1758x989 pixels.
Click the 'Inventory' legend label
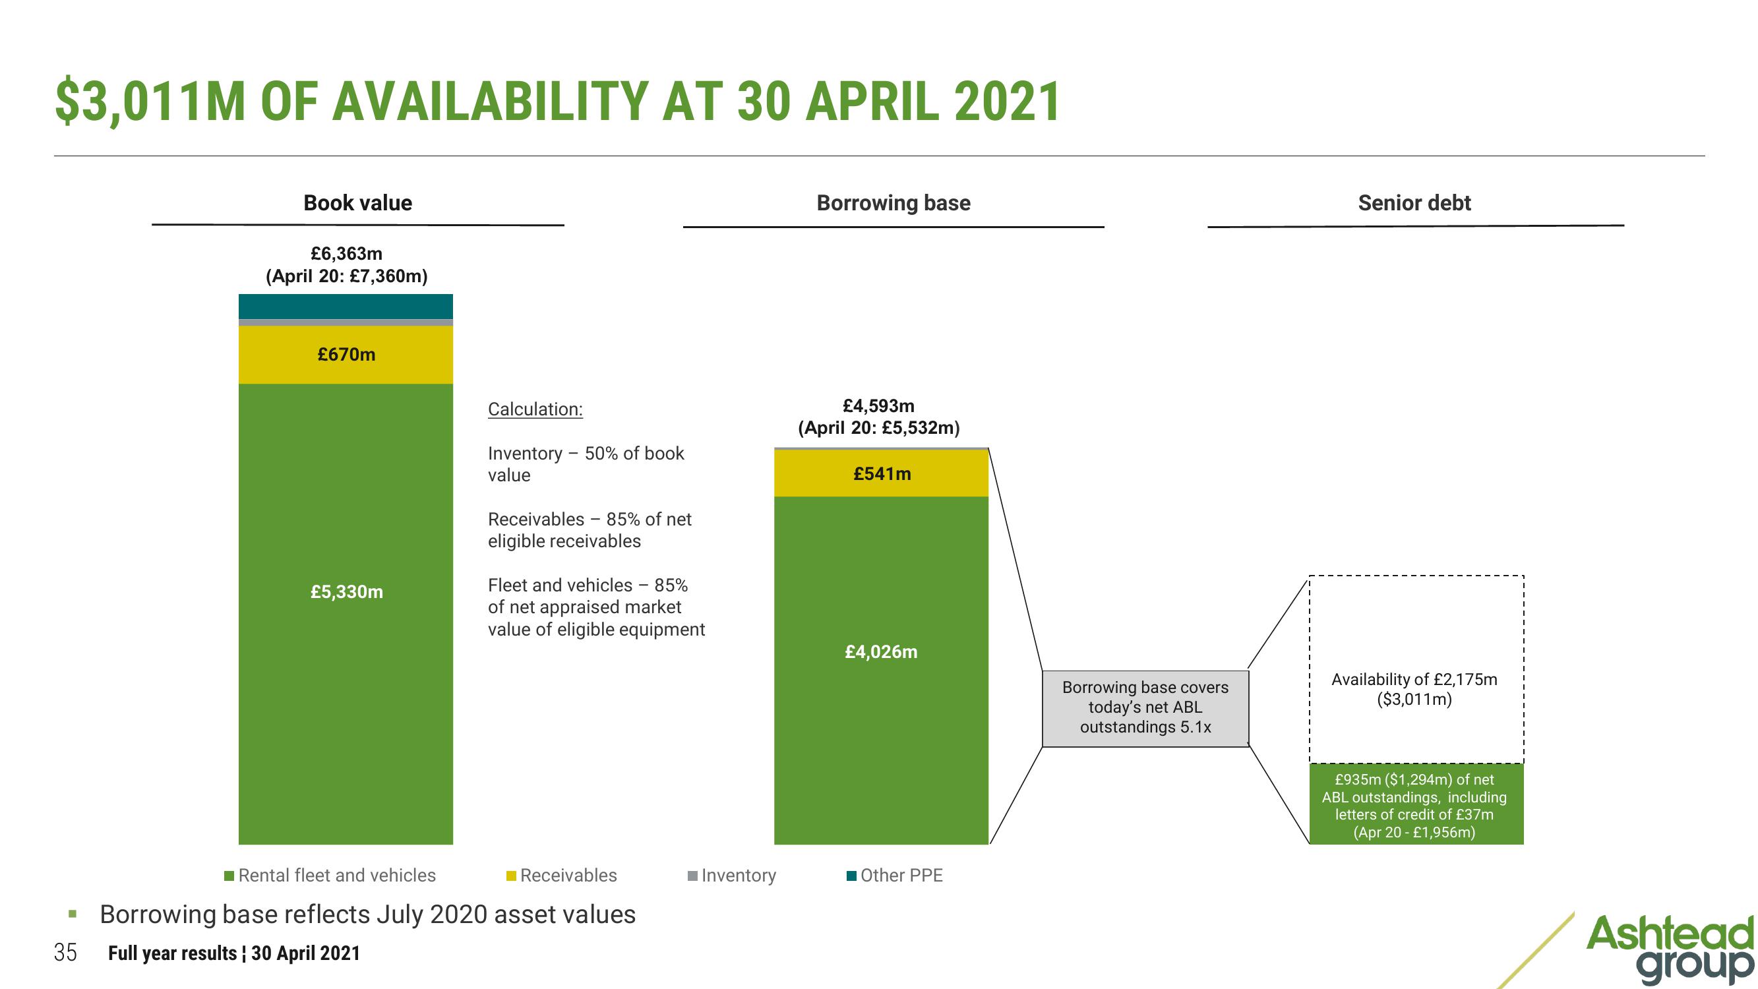pos(739,876)
